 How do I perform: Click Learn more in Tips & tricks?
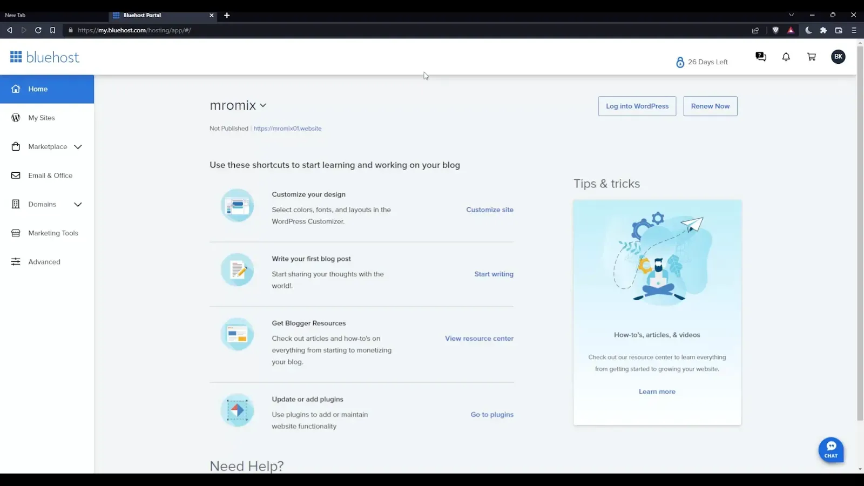(x=657, y=392)
